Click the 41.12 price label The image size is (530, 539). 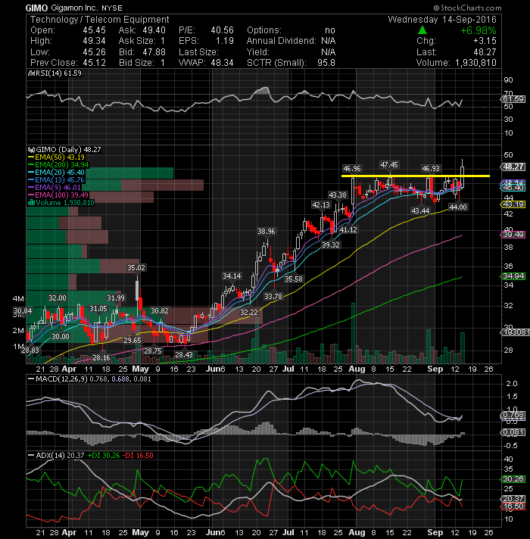click(348, 229)
